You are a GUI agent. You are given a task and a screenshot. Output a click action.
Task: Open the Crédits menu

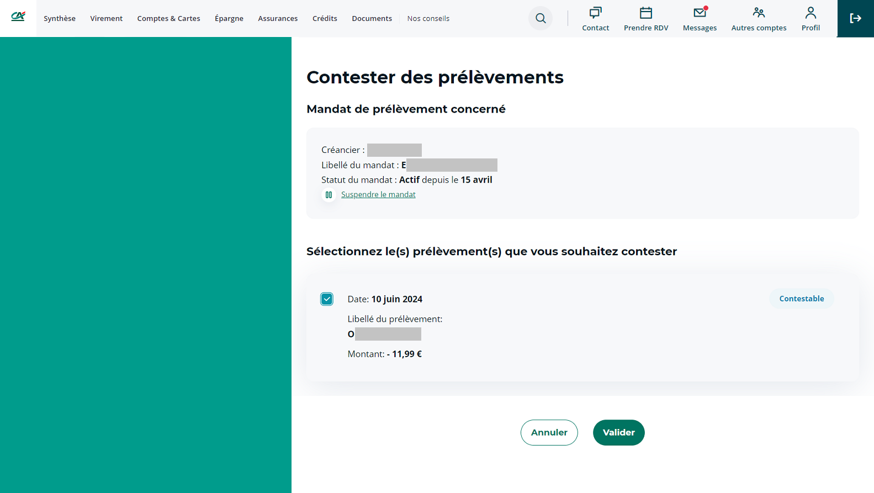325,19
